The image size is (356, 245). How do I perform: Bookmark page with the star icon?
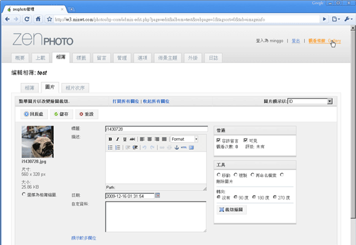click(49, 19)
